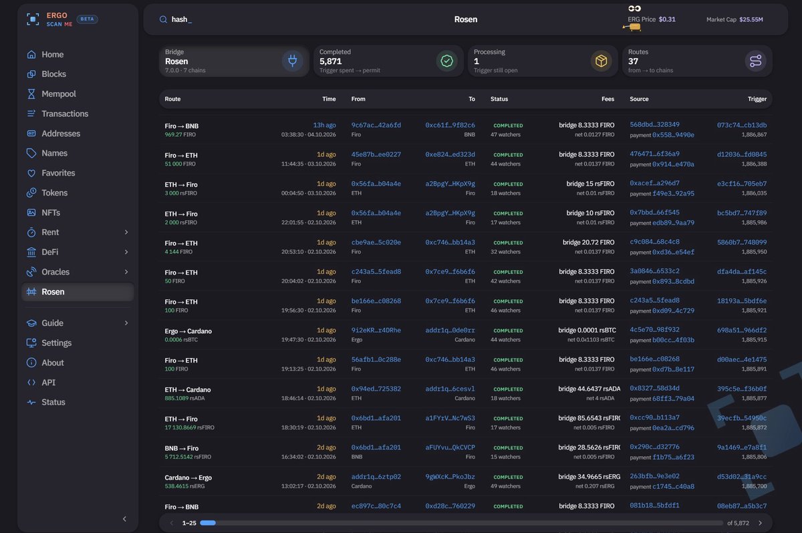Click the Home icon in sidebar

(x=31, y=54)
